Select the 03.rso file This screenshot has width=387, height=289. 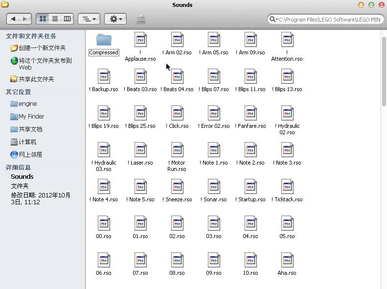tap(214, 228)
